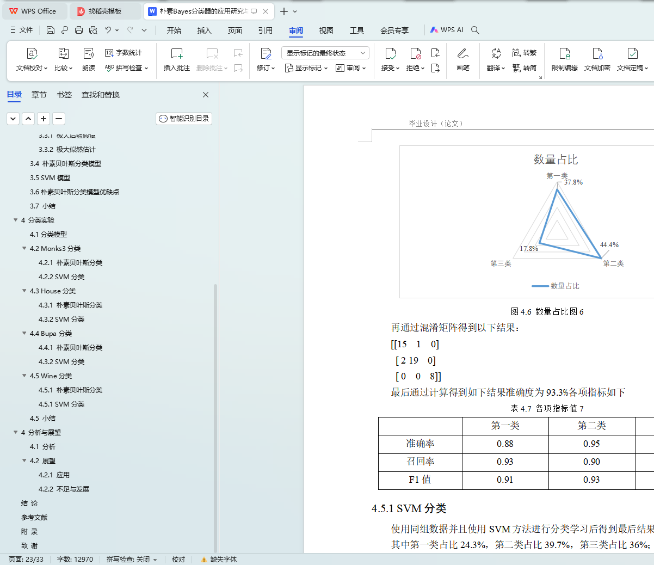Click the expand-all down-chevron outline button
This screenshot has height=565, width=654.
[x=14, y=119]
